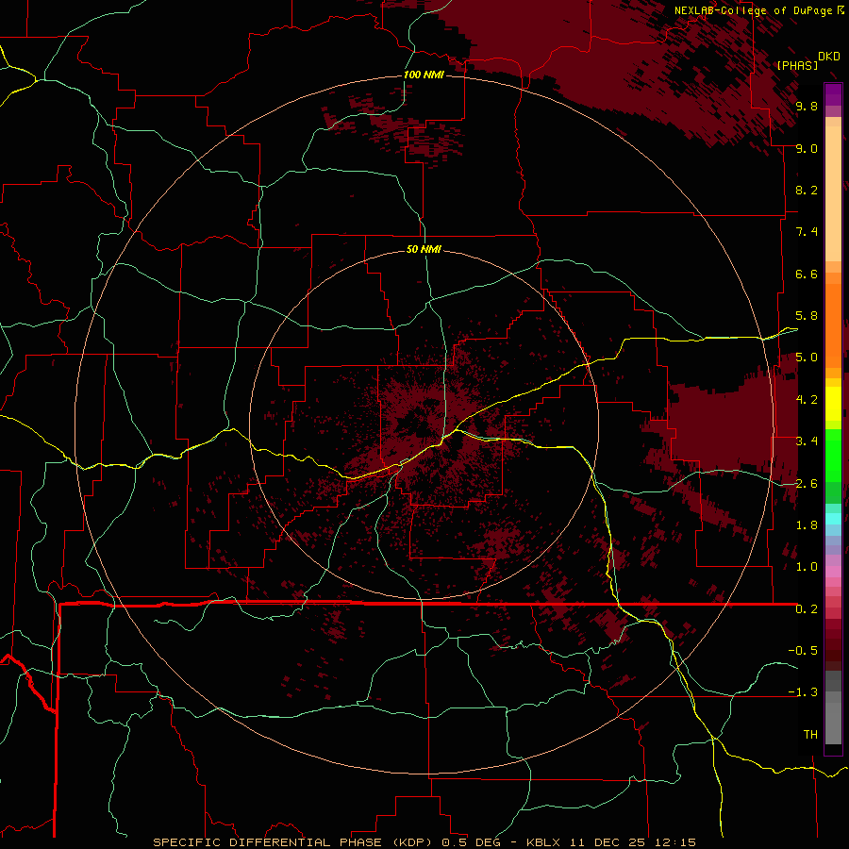This screenshot has height=849, width=849.
Task: Click the 6.6 scale value
Action: tap(807, 274)
